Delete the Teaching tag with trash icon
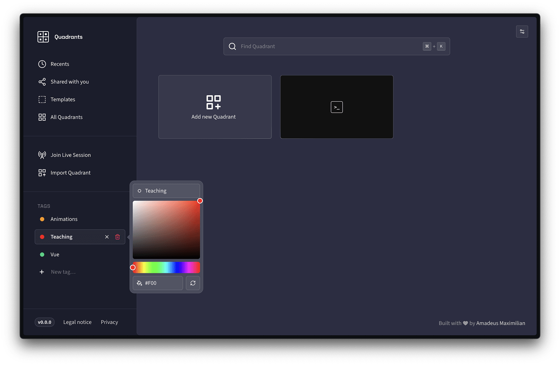Viewport: 560px width, 365px height. (118, 237)
